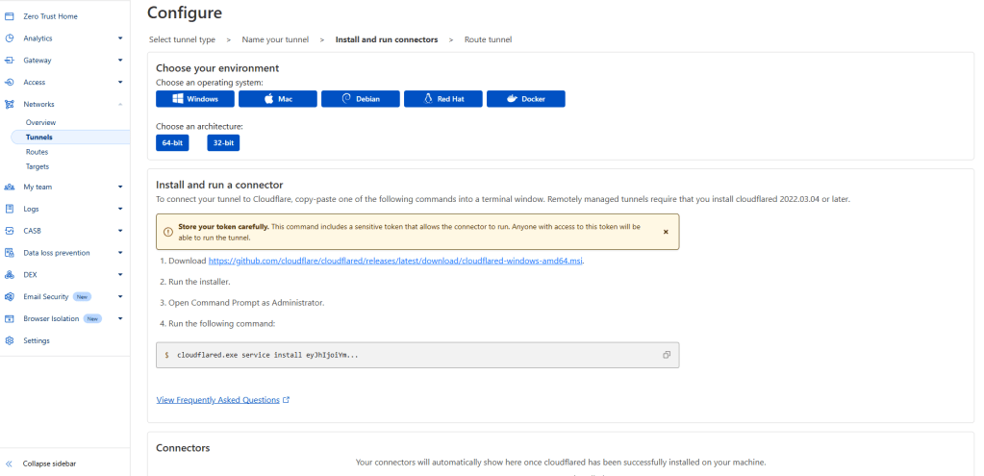
Task: Copy the cloudflared install command
Action: tap(666, 355)
